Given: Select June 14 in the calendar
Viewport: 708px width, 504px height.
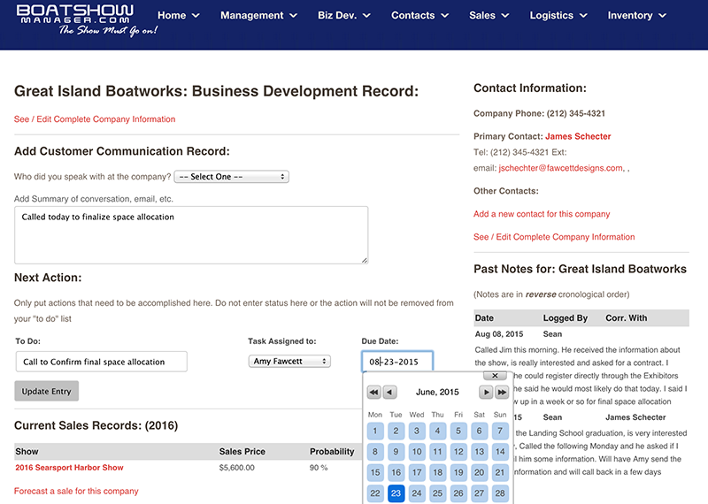Looking at the screenshot, I should coord(500,452).
